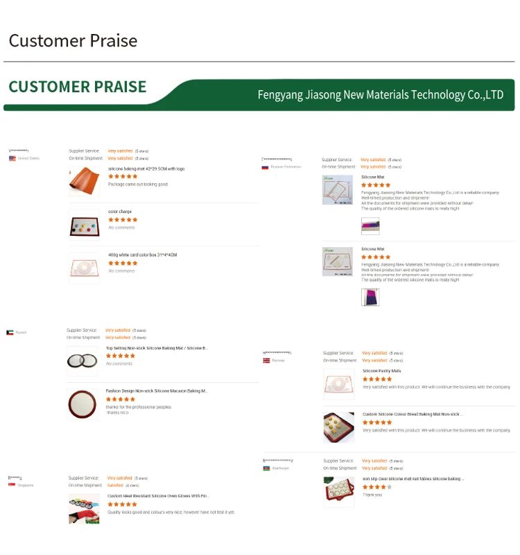The width and height of the screenshot is (520, 555).
Task: Click the Singapore flag icon
Action: [12, 485]
